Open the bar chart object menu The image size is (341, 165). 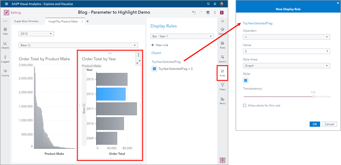[139, 55]
